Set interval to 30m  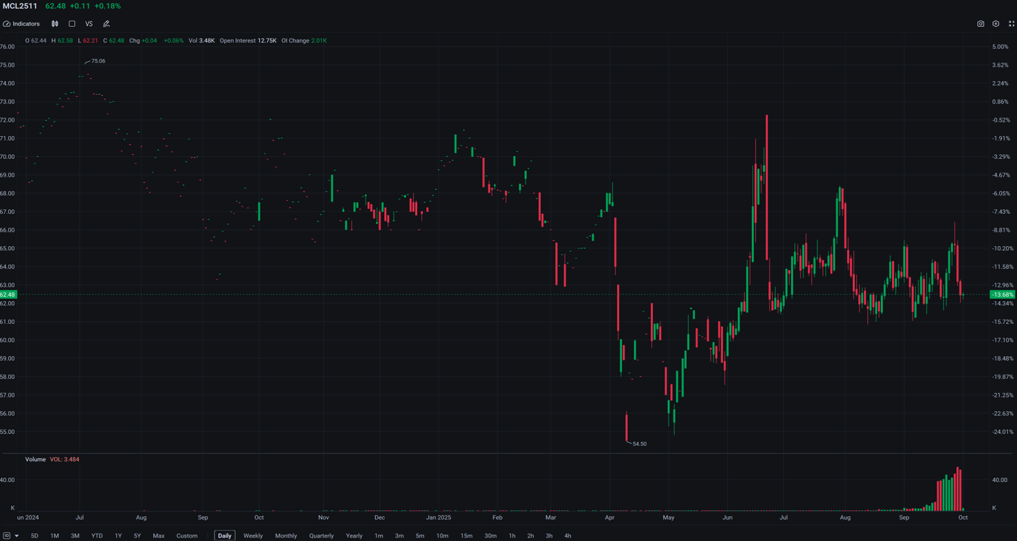point(491,536)
